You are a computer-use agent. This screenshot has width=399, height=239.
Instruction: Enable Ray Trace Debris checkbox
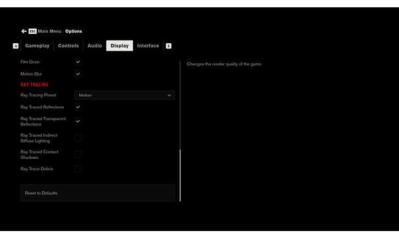click(78, 169)
